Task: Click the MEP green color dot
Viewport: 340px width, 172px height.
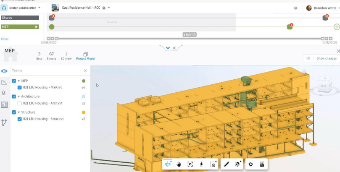Action: pos(84,81)
